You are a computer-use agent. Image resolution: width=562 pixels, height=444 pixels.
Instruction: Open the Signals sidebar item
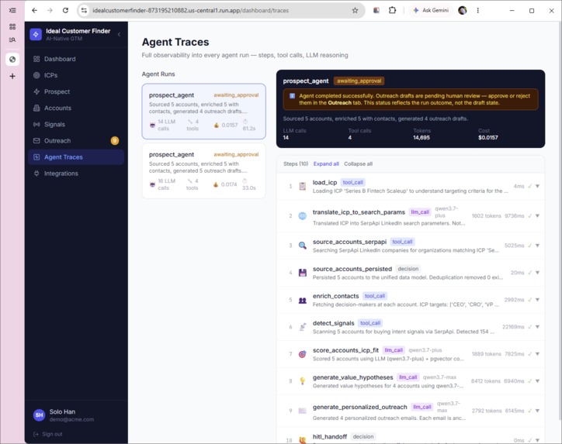click(76, 125)
